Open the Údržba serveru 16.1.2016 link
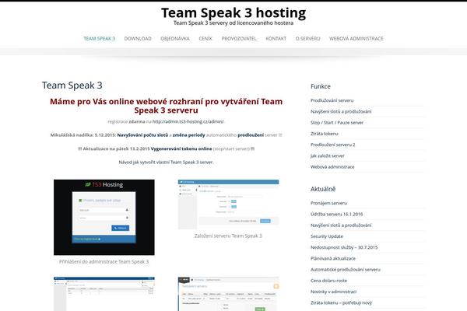467x311 pixels. pos(336,215)
